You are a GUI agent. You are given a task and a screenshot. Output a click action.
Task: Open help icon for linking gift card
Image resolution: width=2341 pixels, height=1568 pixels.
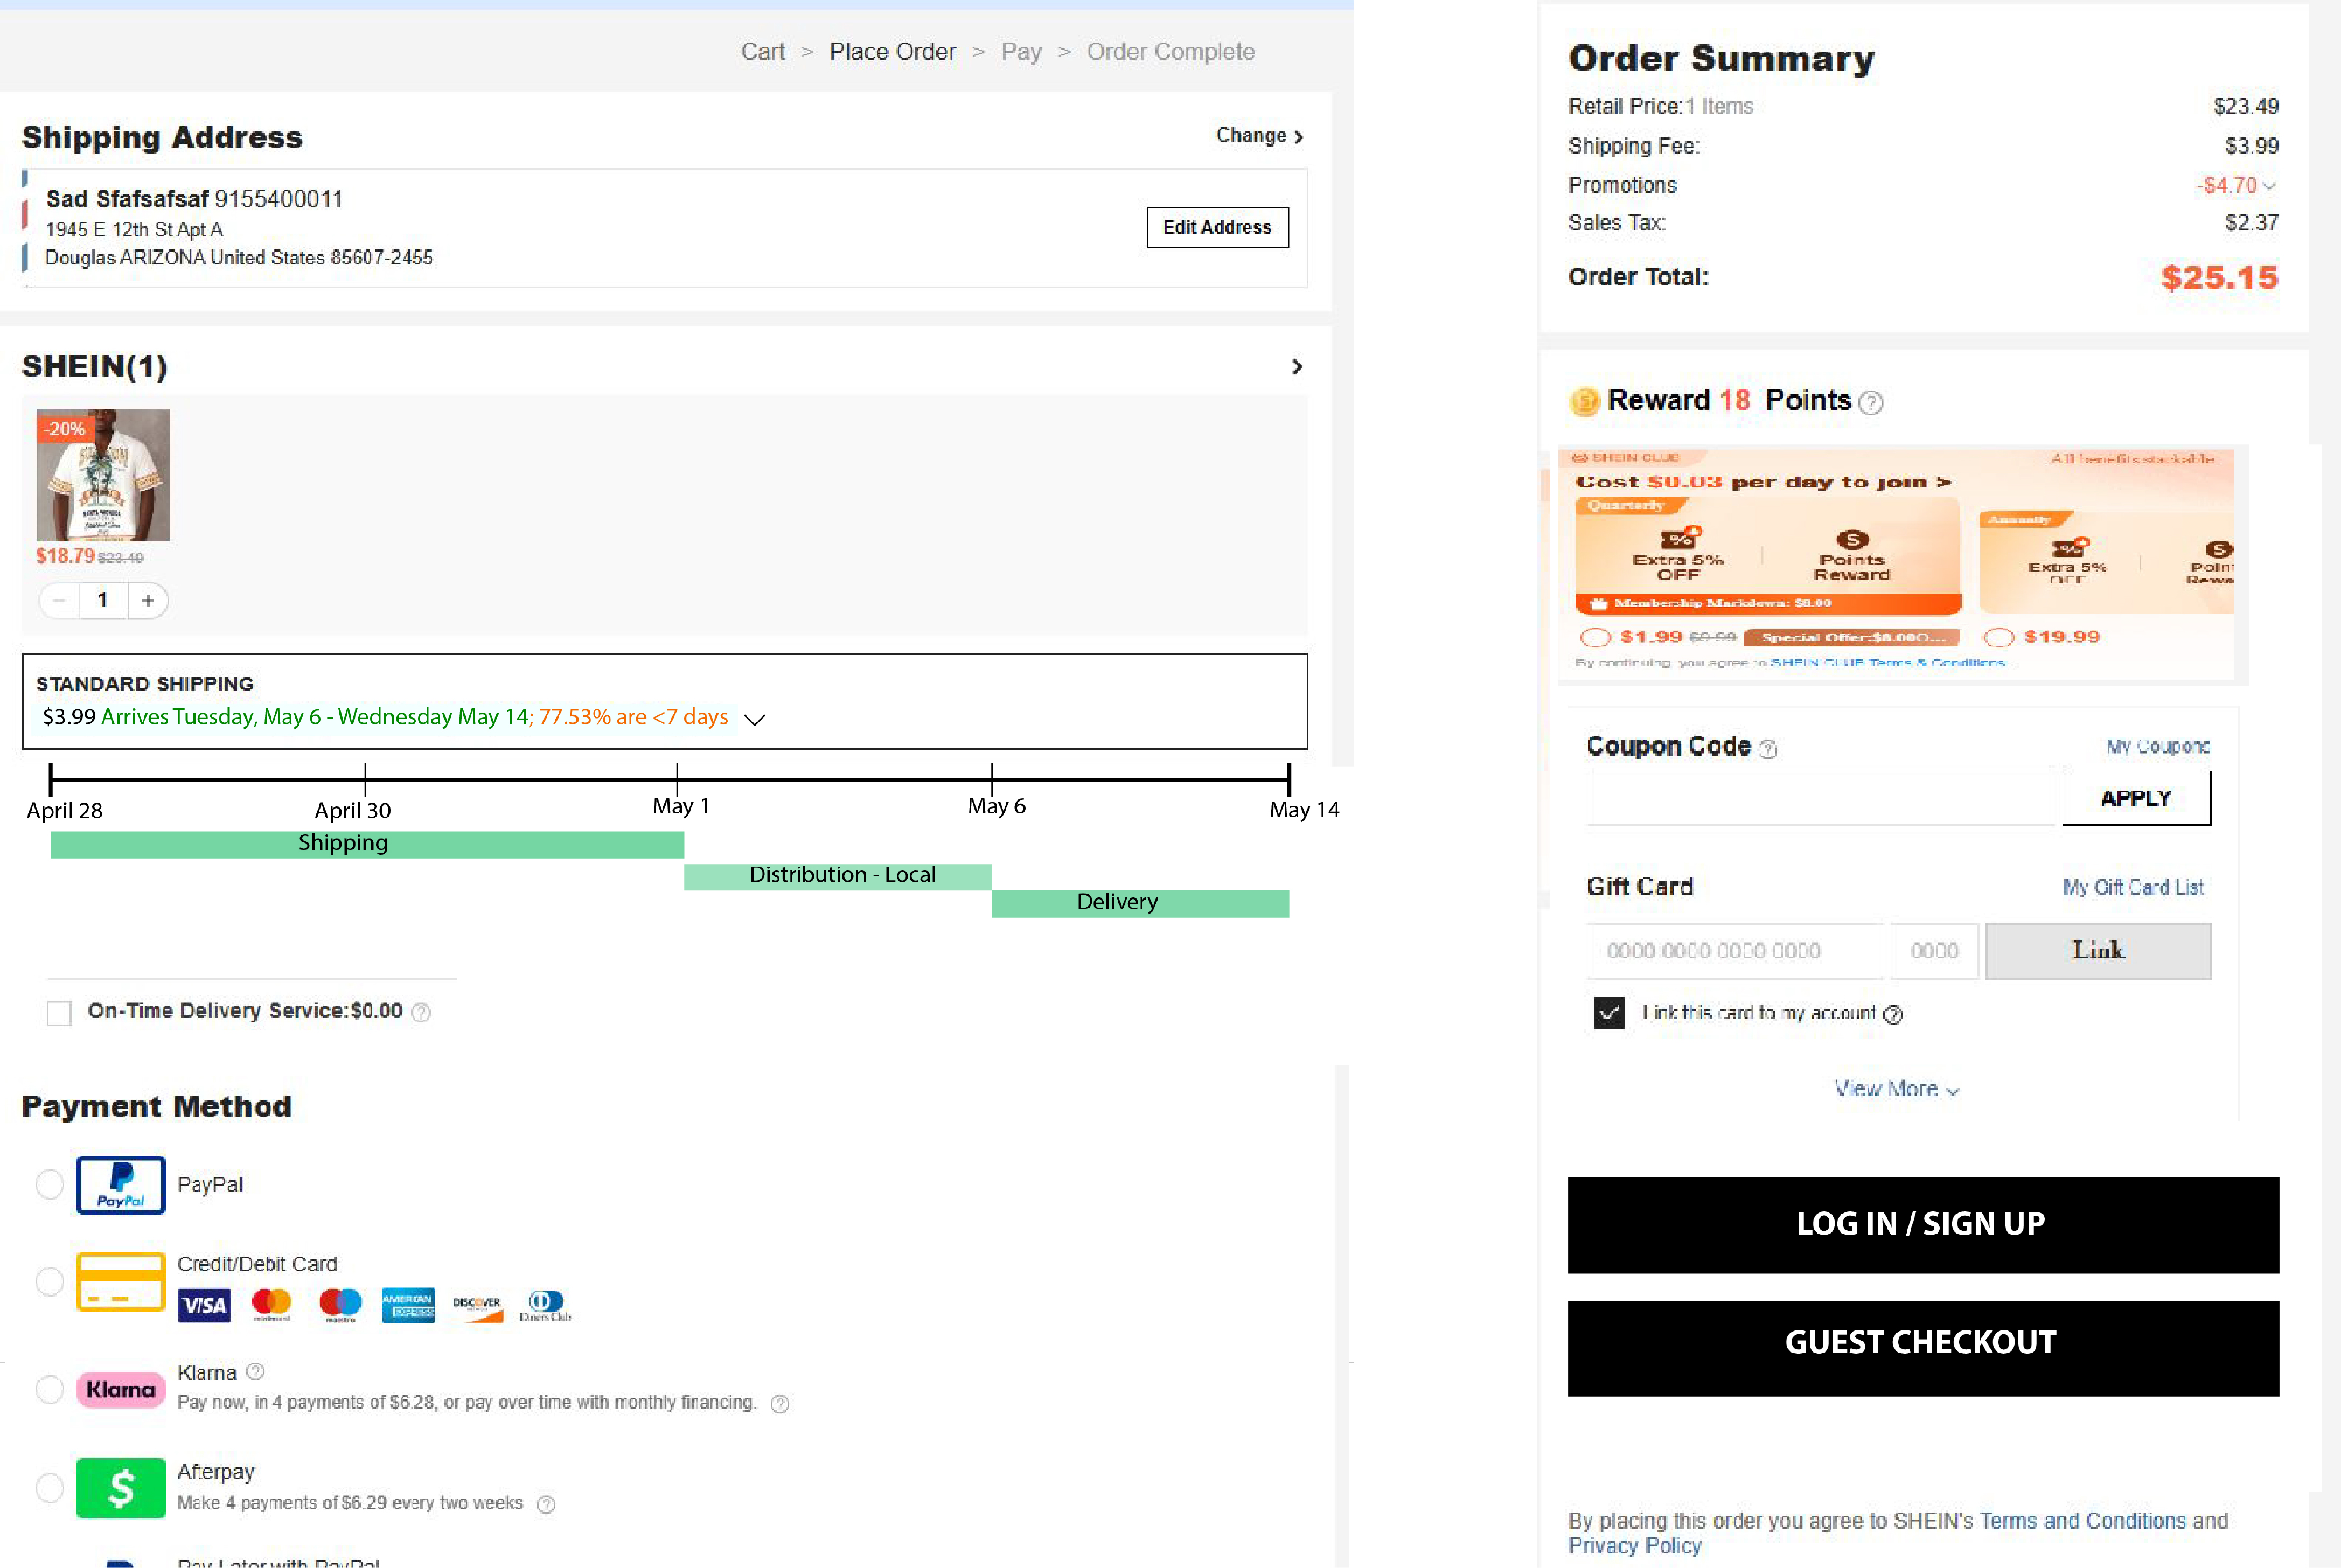[1892, 1014]
